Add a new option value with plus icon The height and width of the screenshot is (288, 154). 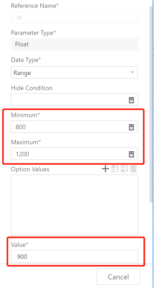click(105, 169)
